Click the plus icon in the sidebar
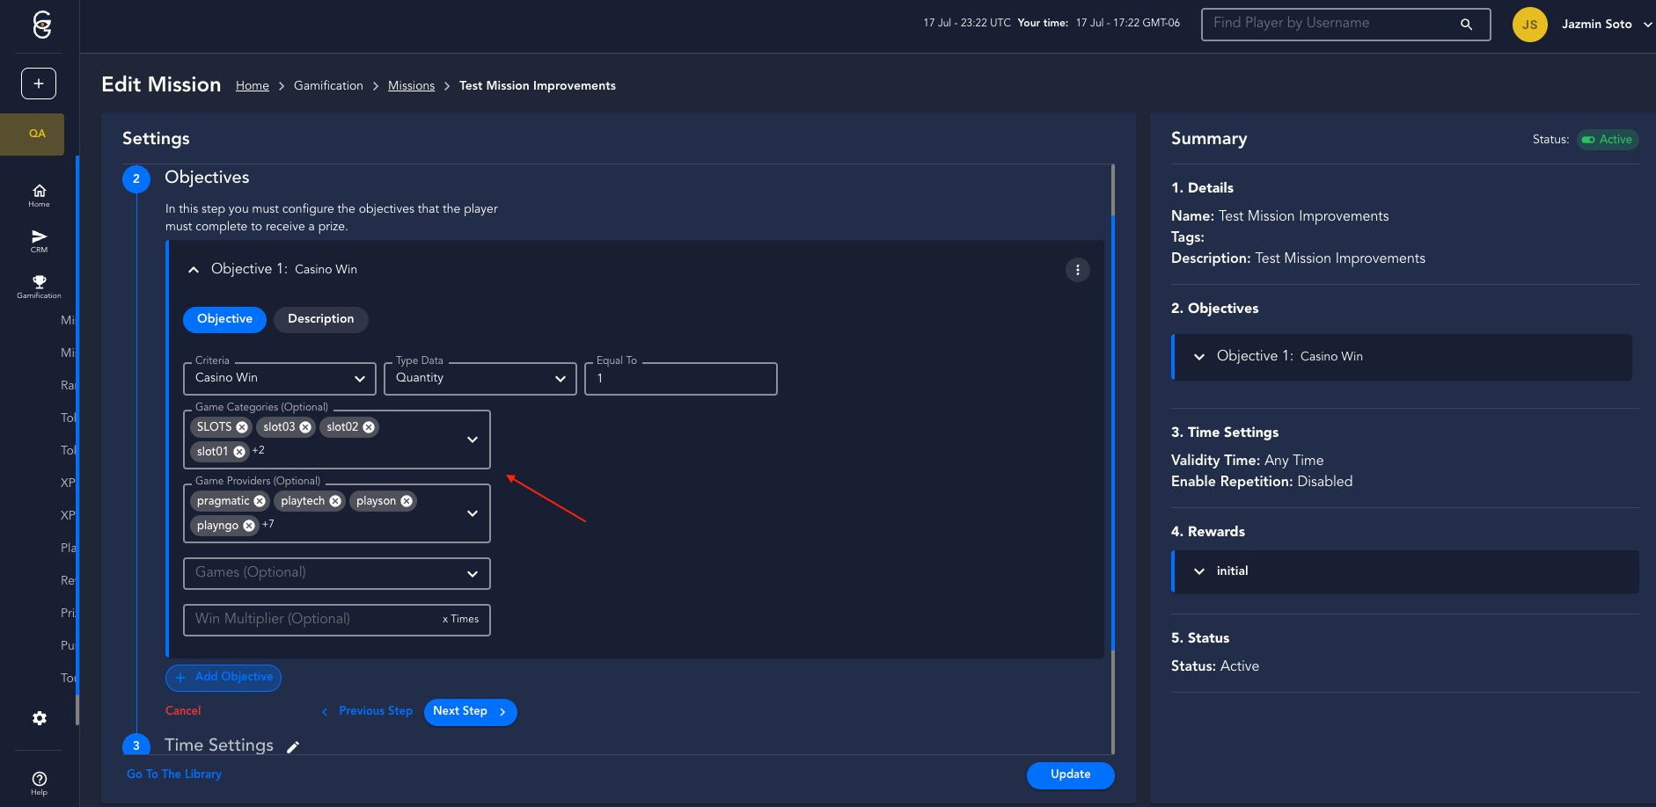The image size is (1656, 807). coord(39,84)
